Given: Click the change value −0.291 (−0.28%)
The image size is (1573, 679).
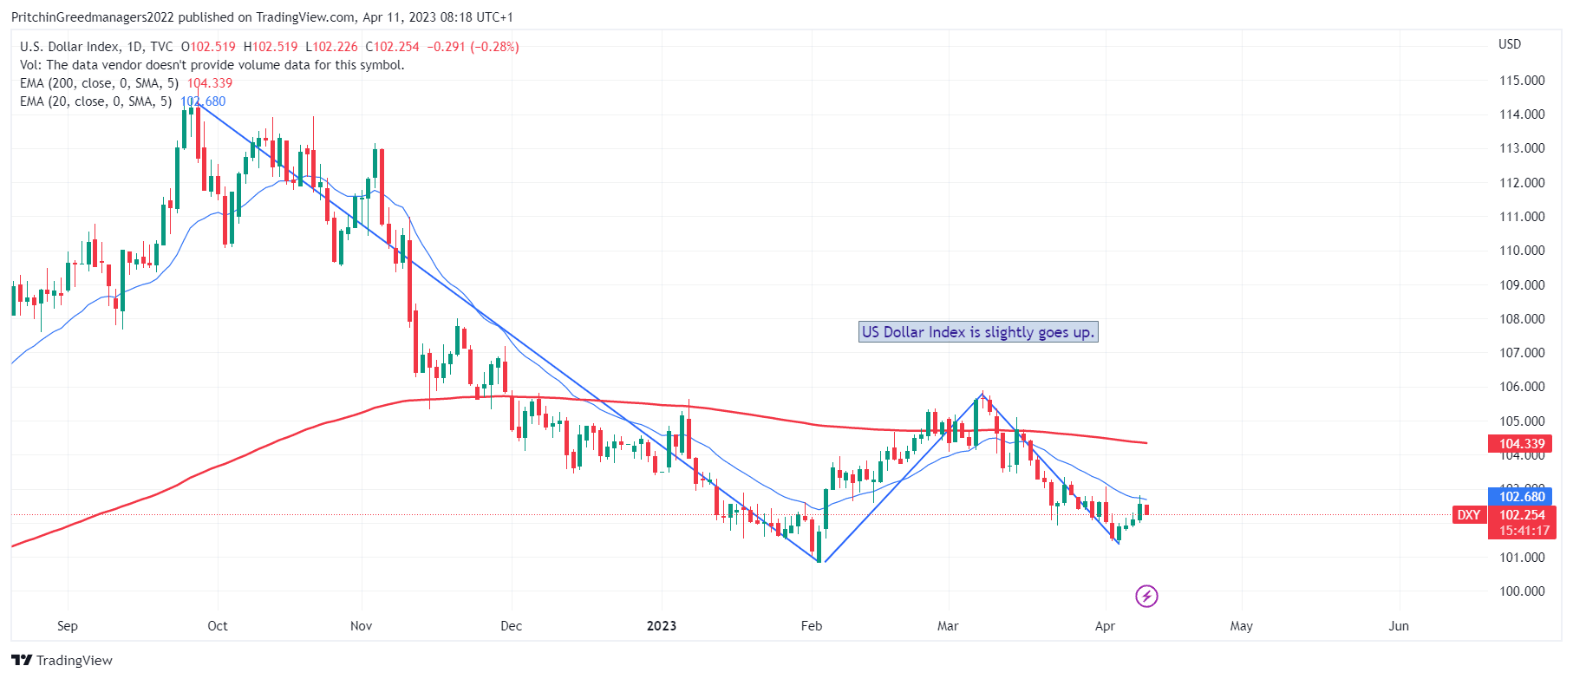Looking at the screenshot, I should (473, 47).
